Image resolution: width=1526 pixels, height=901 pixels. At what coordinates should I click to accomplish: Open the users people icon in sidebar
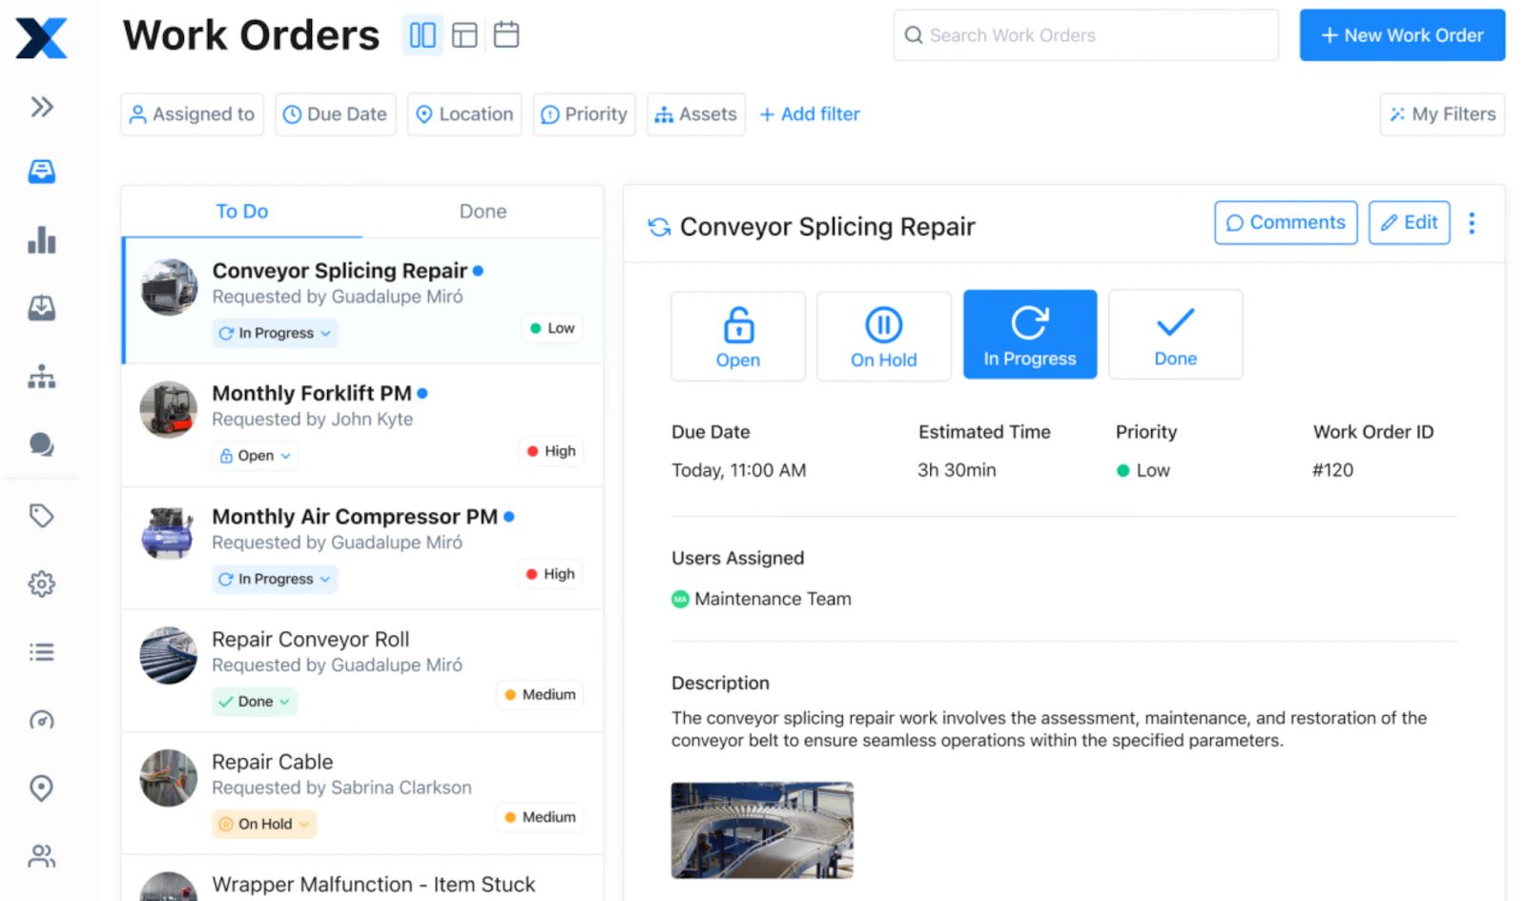[41, 856]
